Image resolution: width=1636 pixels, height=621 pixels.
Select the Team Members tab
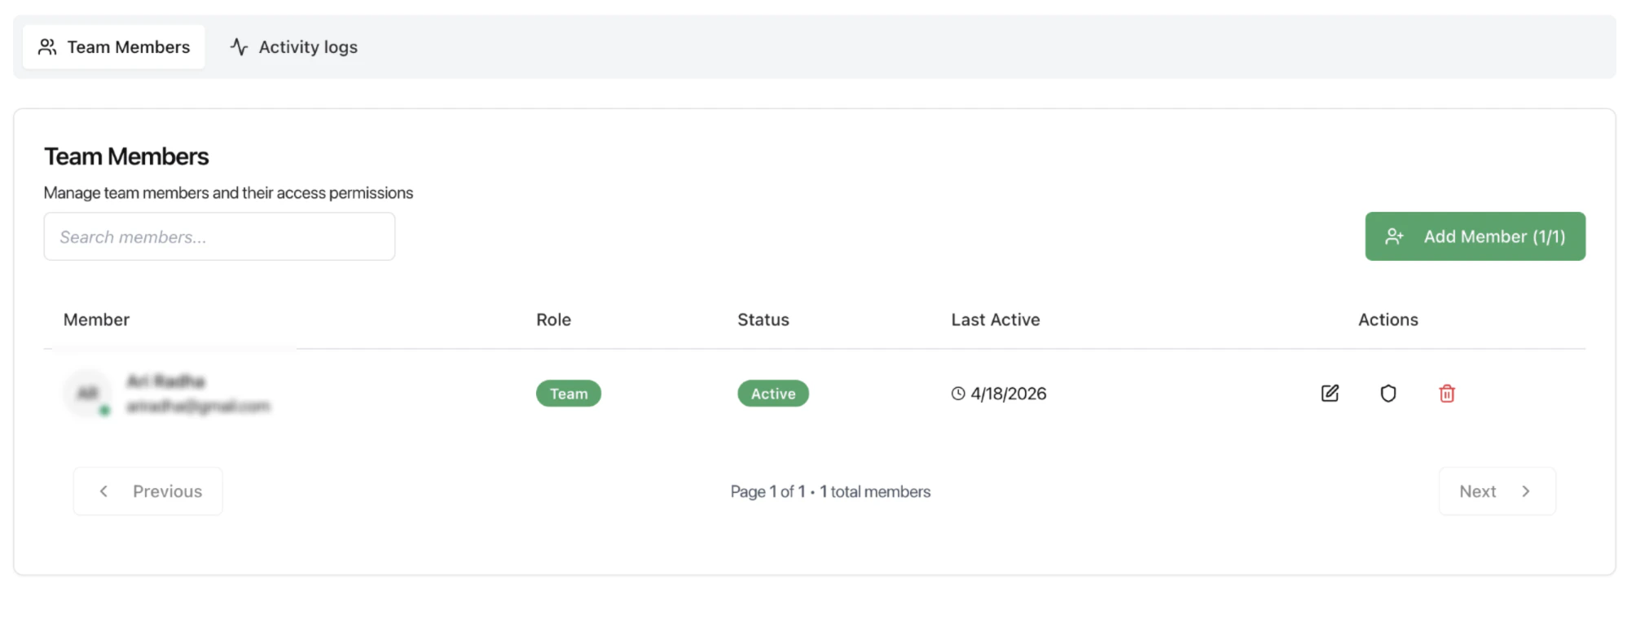click(x=114, y=47)
